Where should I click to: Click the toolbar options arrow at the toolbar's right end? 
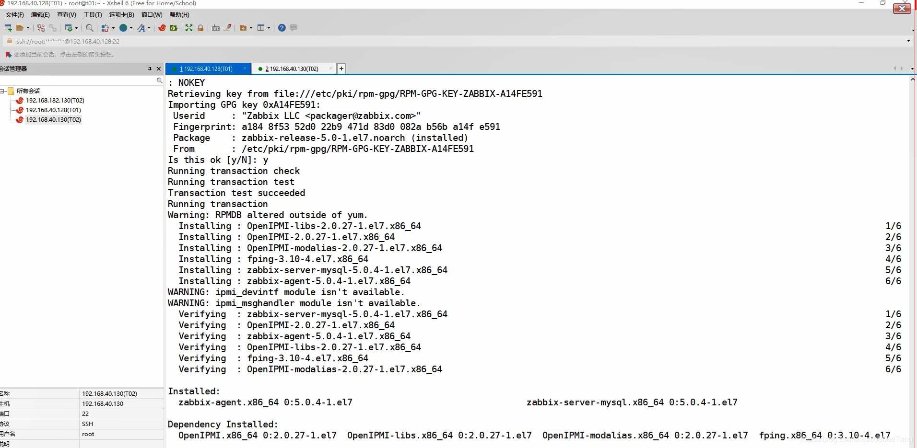coord(913,30)
